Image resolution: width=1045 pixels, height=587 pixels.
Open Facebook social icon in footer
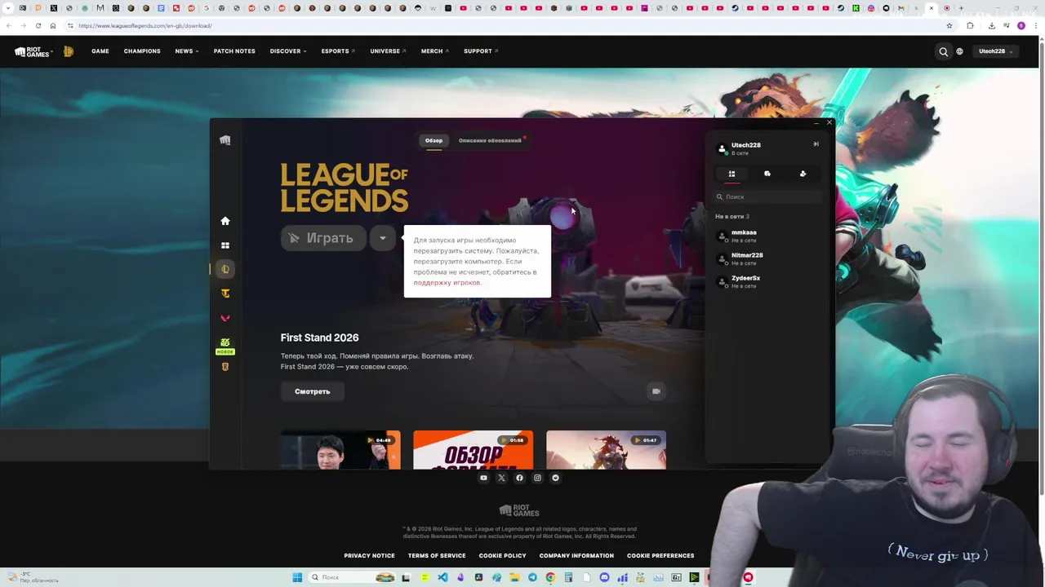pos(519,478)
